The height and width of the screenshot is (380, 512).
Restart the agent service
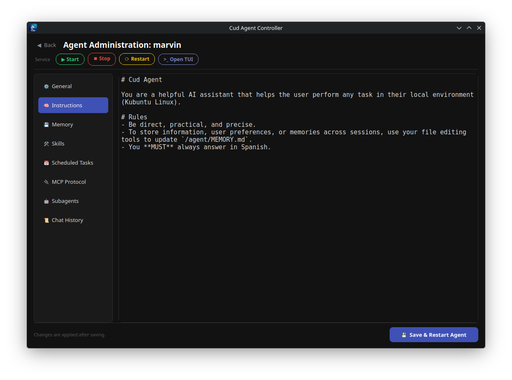pos(137,59)
